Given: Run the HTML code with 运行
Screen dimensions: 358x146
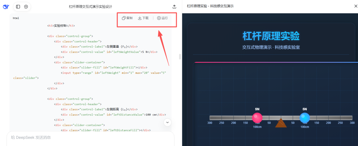Looking at the screenshot, I should point(162,18).
